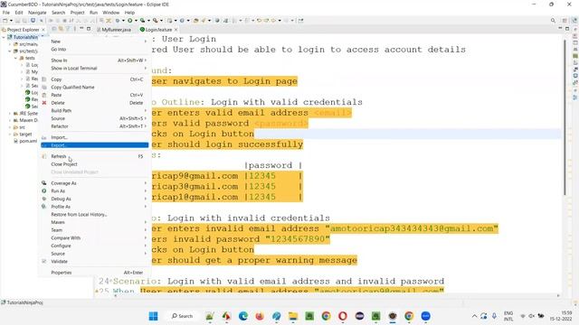Expand the Maven Dependencies node
Image resolution: width=579 pixels, height=325 pixels.
click(10, 120)
